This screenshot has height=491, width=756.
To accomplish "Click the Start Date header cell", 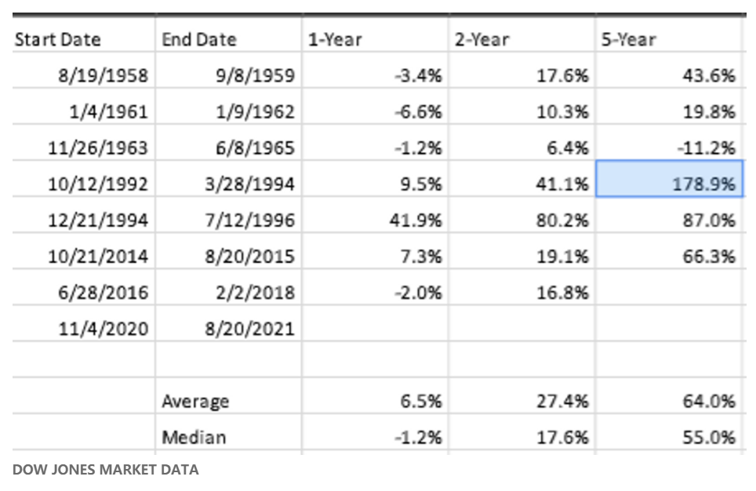I will [57, 39].
